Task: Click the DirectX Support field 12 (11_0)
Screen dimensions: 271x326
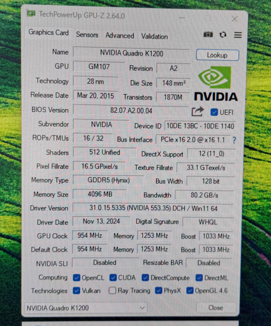Action: (x=211, y=154)
